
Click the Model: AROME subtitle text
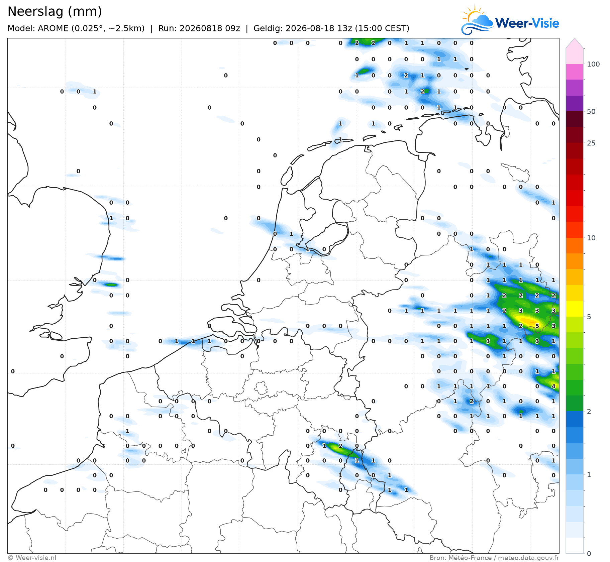tap(76, 28)
